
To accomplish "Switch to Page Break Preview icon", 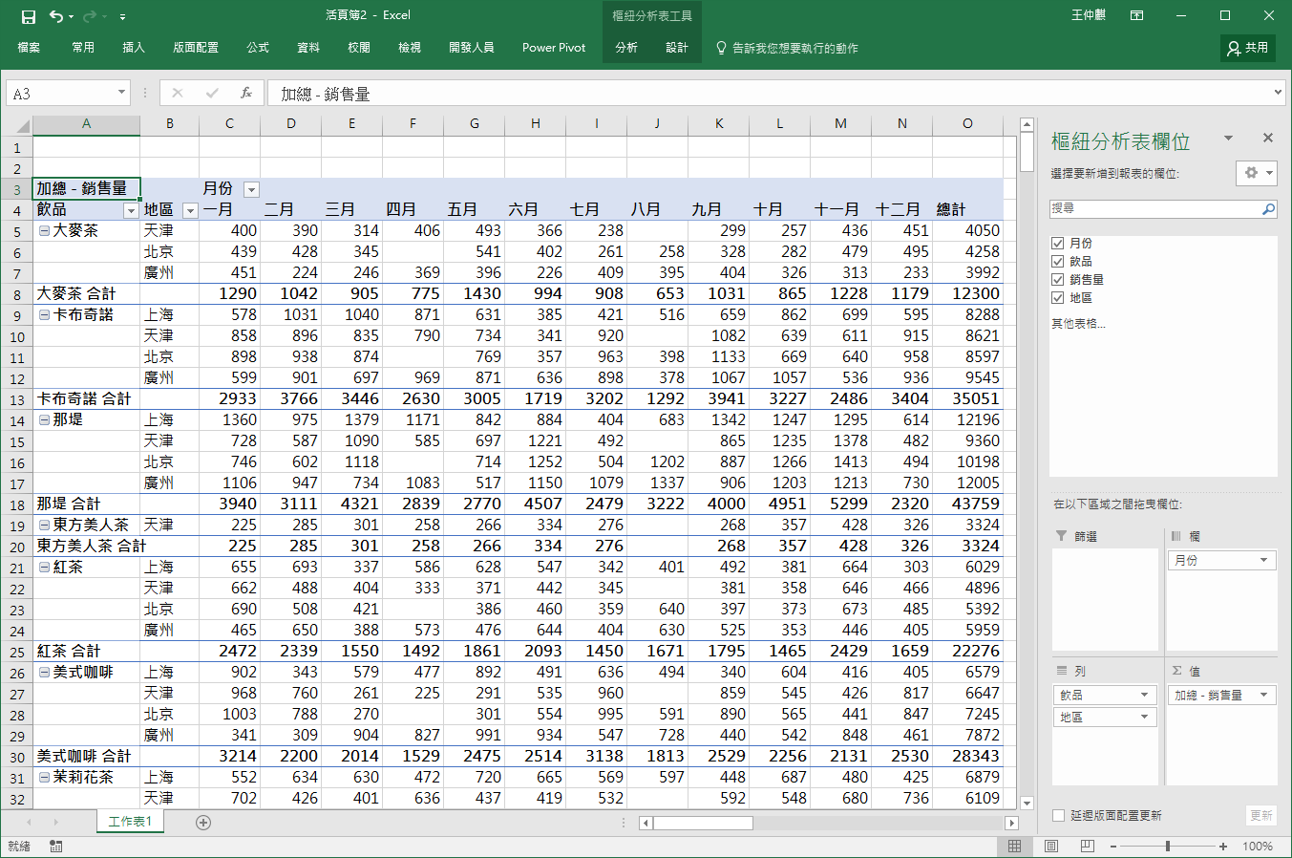I will tap(1088, 847).
